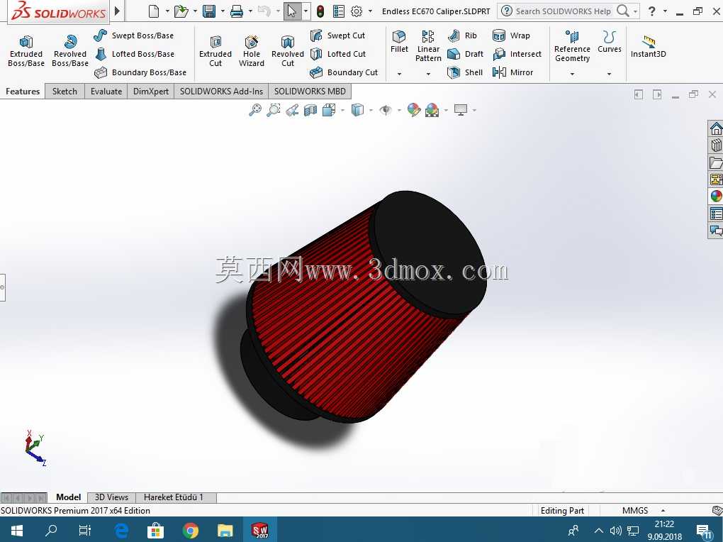The image size is (723, 542).
Task: Select the Revolved Cut tool
Action: pyautogui.click(x=288, y=51)
